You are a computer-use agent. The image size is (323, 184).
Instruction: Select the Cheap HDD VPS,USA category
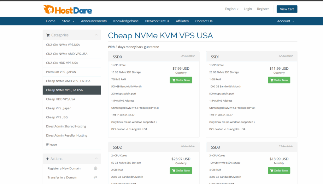(x=72, y=99)
